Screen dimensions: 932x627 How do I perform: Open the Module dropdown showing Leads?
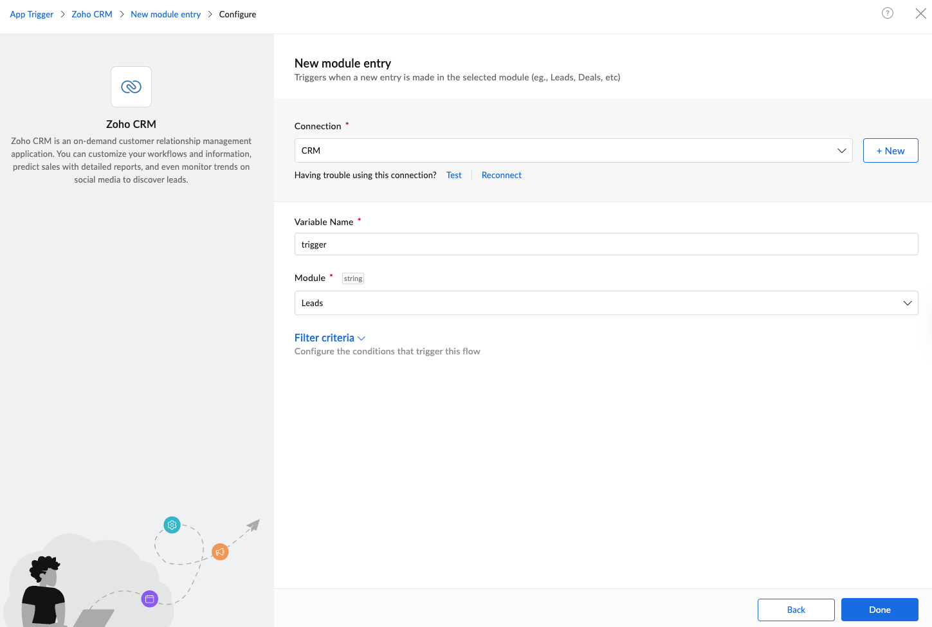tap(606, 303)
